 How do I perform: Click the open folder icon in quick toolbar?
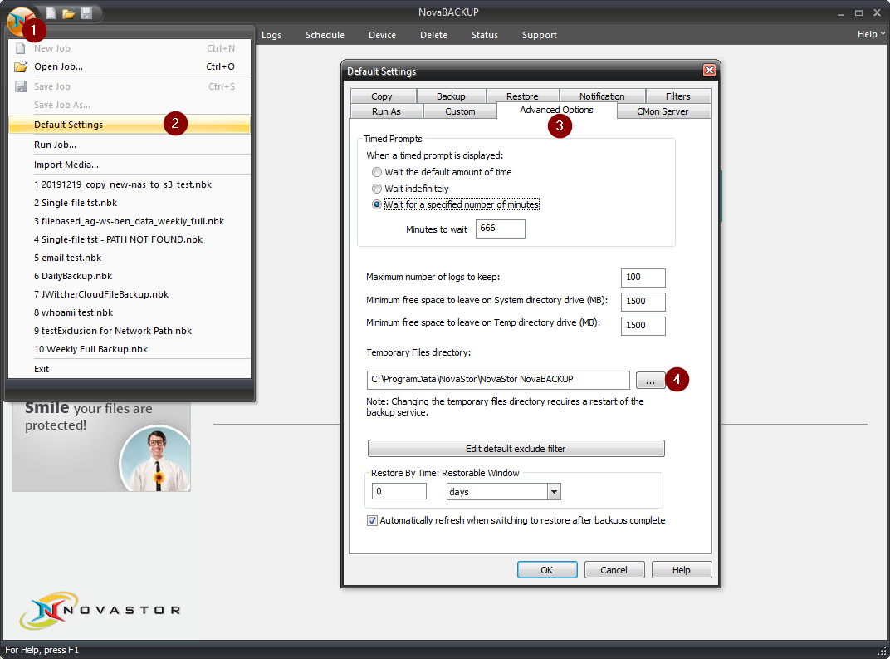pyautogui.click(x=68, y=13)
